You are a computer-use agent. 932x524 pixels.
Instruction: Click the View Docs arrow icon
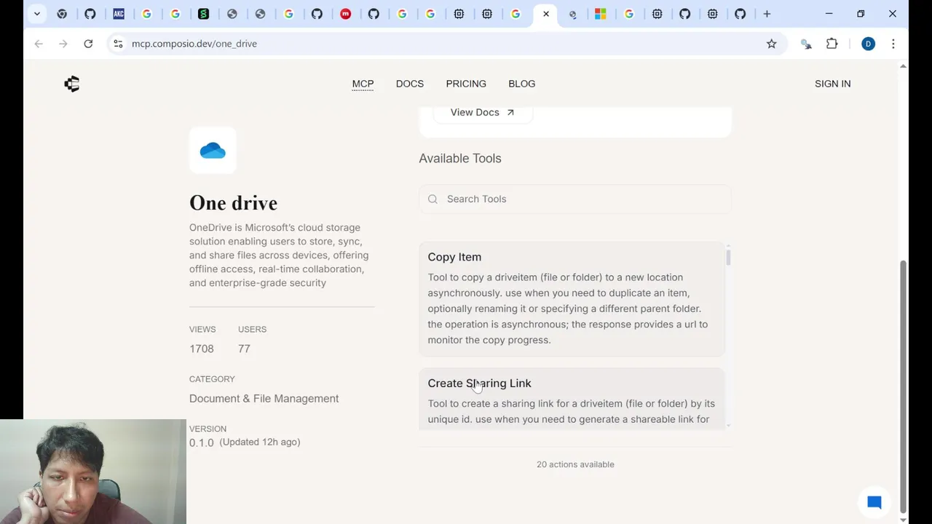[510, 112]
